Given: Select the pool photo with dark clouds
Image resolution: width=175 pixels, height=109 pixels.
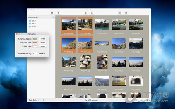Looking at the screenshot, I should click(x=102, y=25).
